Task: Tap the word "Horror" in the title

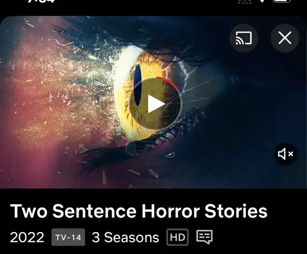Action: [171, 211]
